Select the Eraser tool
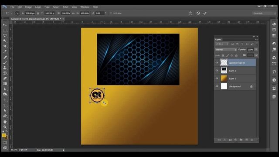This screenshot has width=279, height=157. click(5, 78)
